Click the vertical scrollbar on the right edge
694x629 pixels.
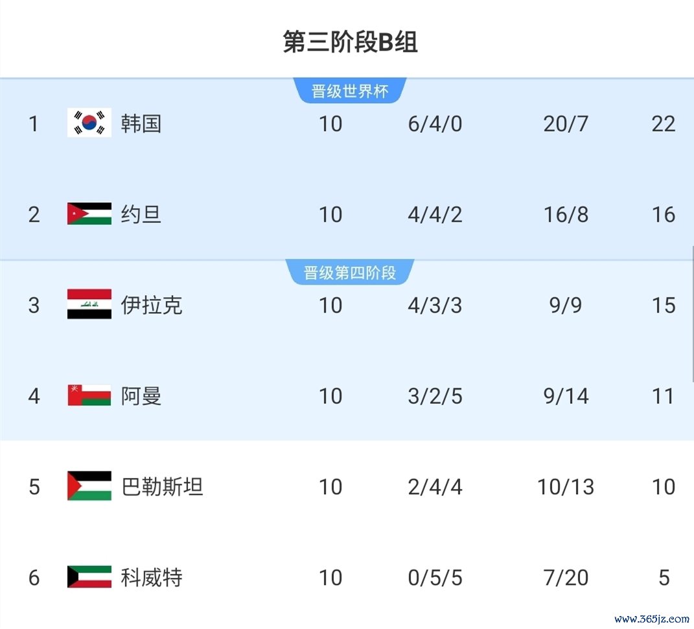point(692,314)
